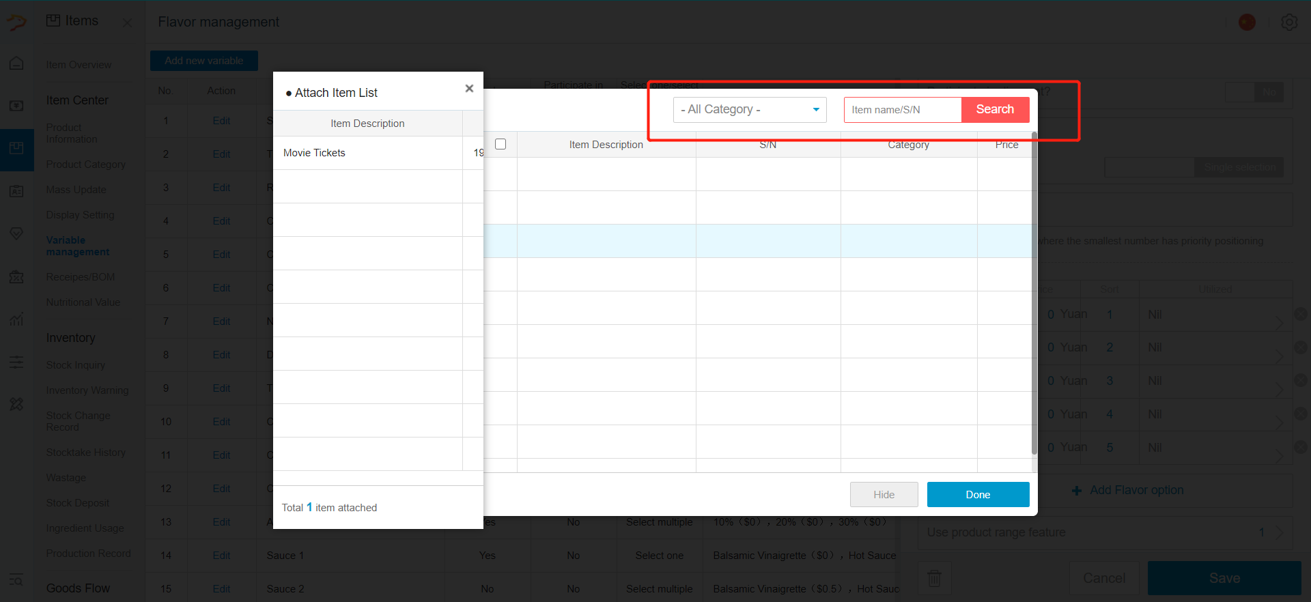Click the Cancel button
Viewport: 1311px width, 602px height.
1104,578
